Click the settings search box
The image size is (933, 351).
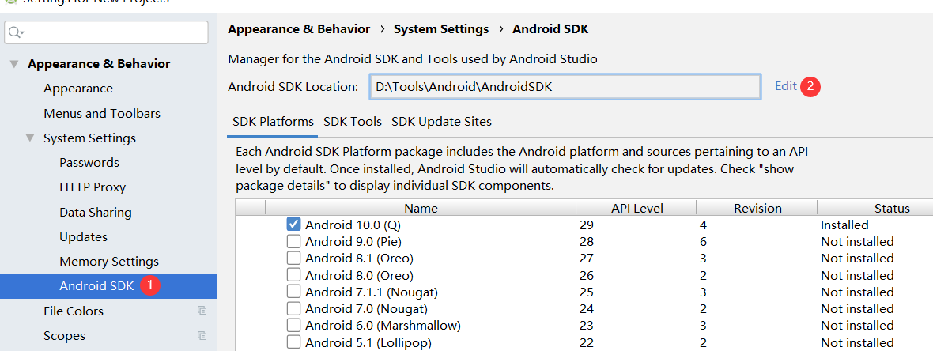pos(107,32)
